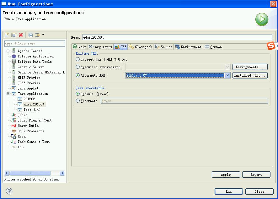
Task: Delete the selected launch configuration
Action: (x=21, y=35)
